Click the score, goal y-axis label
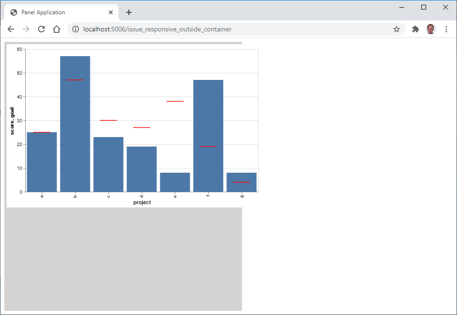Screen dimensions: 457x315 pyautogui.click(x=13, y=120)
